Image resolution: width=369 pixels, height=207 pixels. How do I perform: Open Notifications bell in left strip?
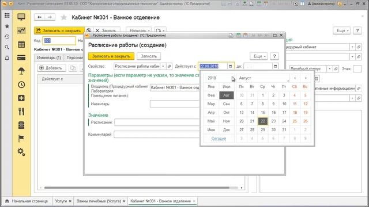pos(7,58)
